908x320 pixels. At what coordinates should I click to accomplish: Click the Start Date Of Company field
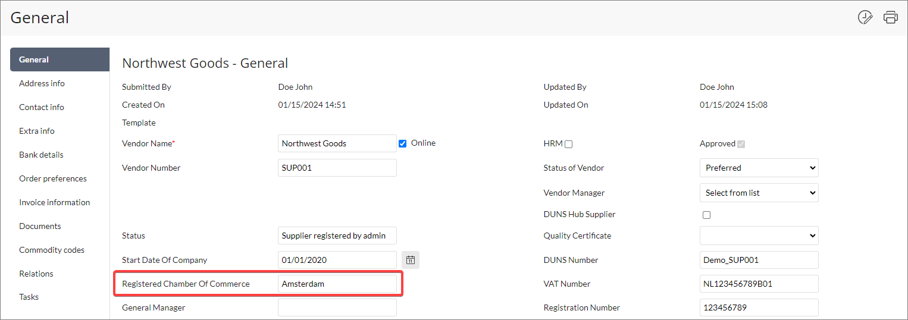click(x=337, y=260)
